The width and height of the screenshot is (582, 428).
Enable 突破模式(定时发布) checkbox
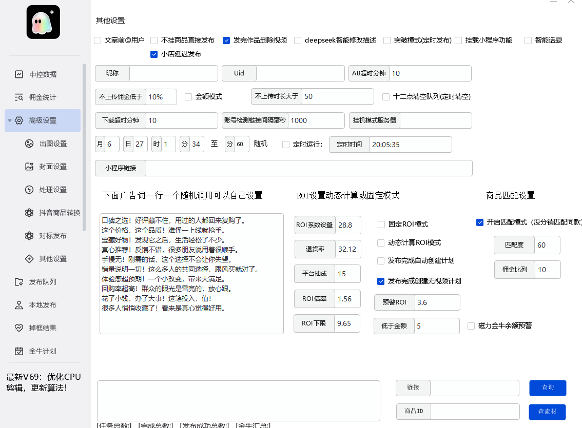coord(387,40)
